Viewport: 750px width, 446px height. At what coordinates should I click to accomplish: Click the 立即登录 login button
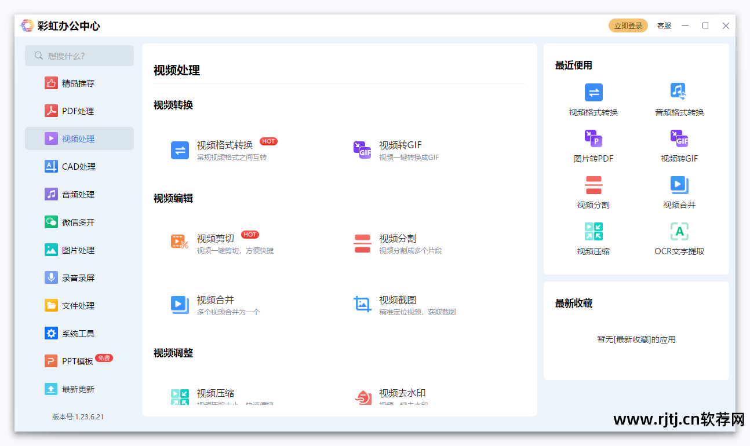[x=628, y=26]
